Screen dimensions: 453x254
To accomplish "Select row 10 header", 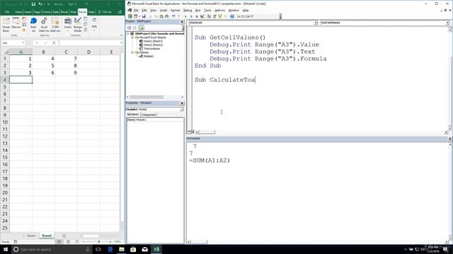I will click(x=5, y=122).
